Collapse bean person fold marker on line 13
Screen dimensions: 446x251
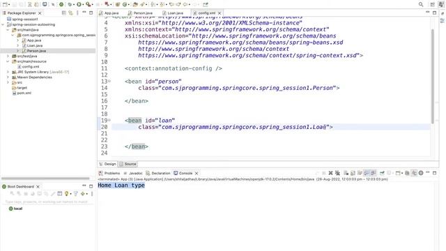(109, 81)
